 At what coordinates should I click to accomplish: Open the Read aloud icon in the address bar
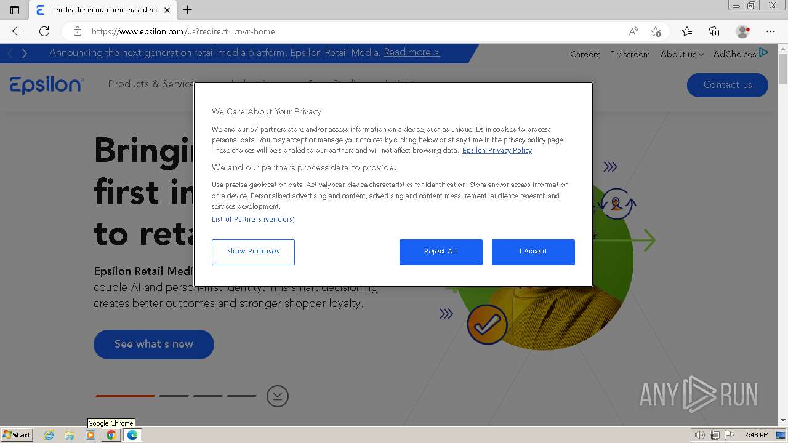[633, 31]
